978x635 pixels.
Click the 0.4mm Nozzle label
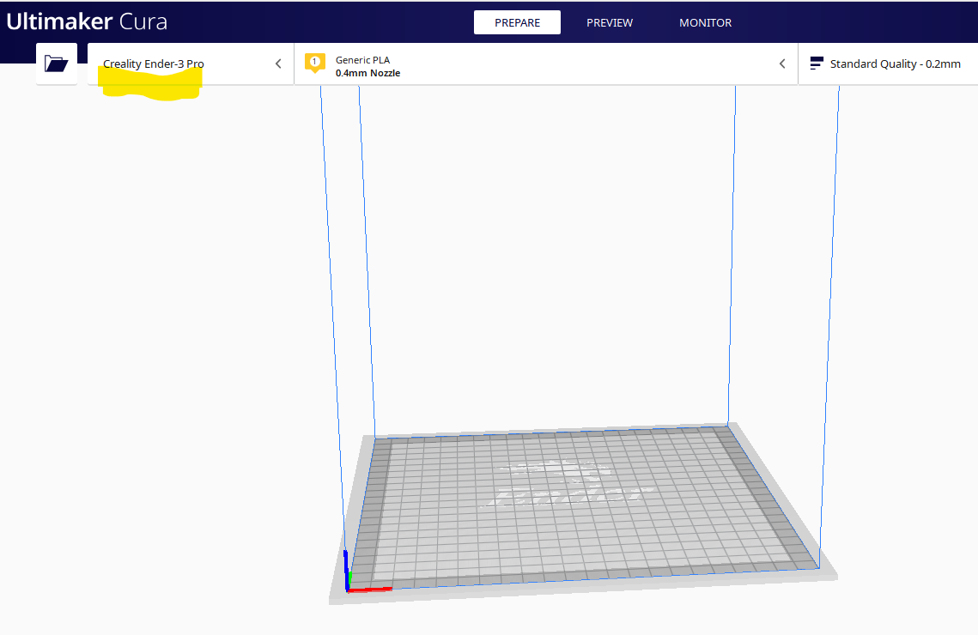click(368, 73)
